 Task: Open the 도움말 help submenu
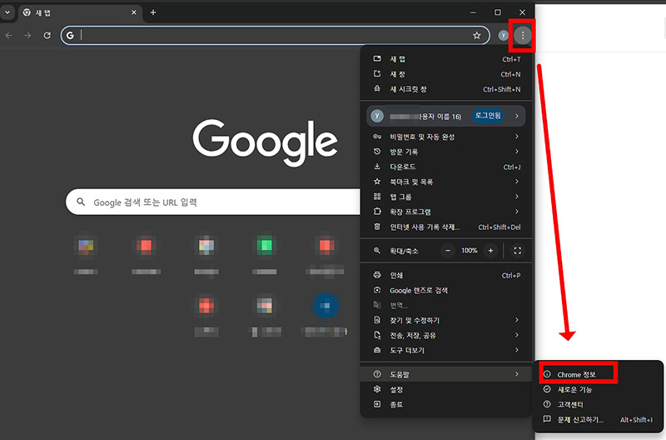click(446, 374)
